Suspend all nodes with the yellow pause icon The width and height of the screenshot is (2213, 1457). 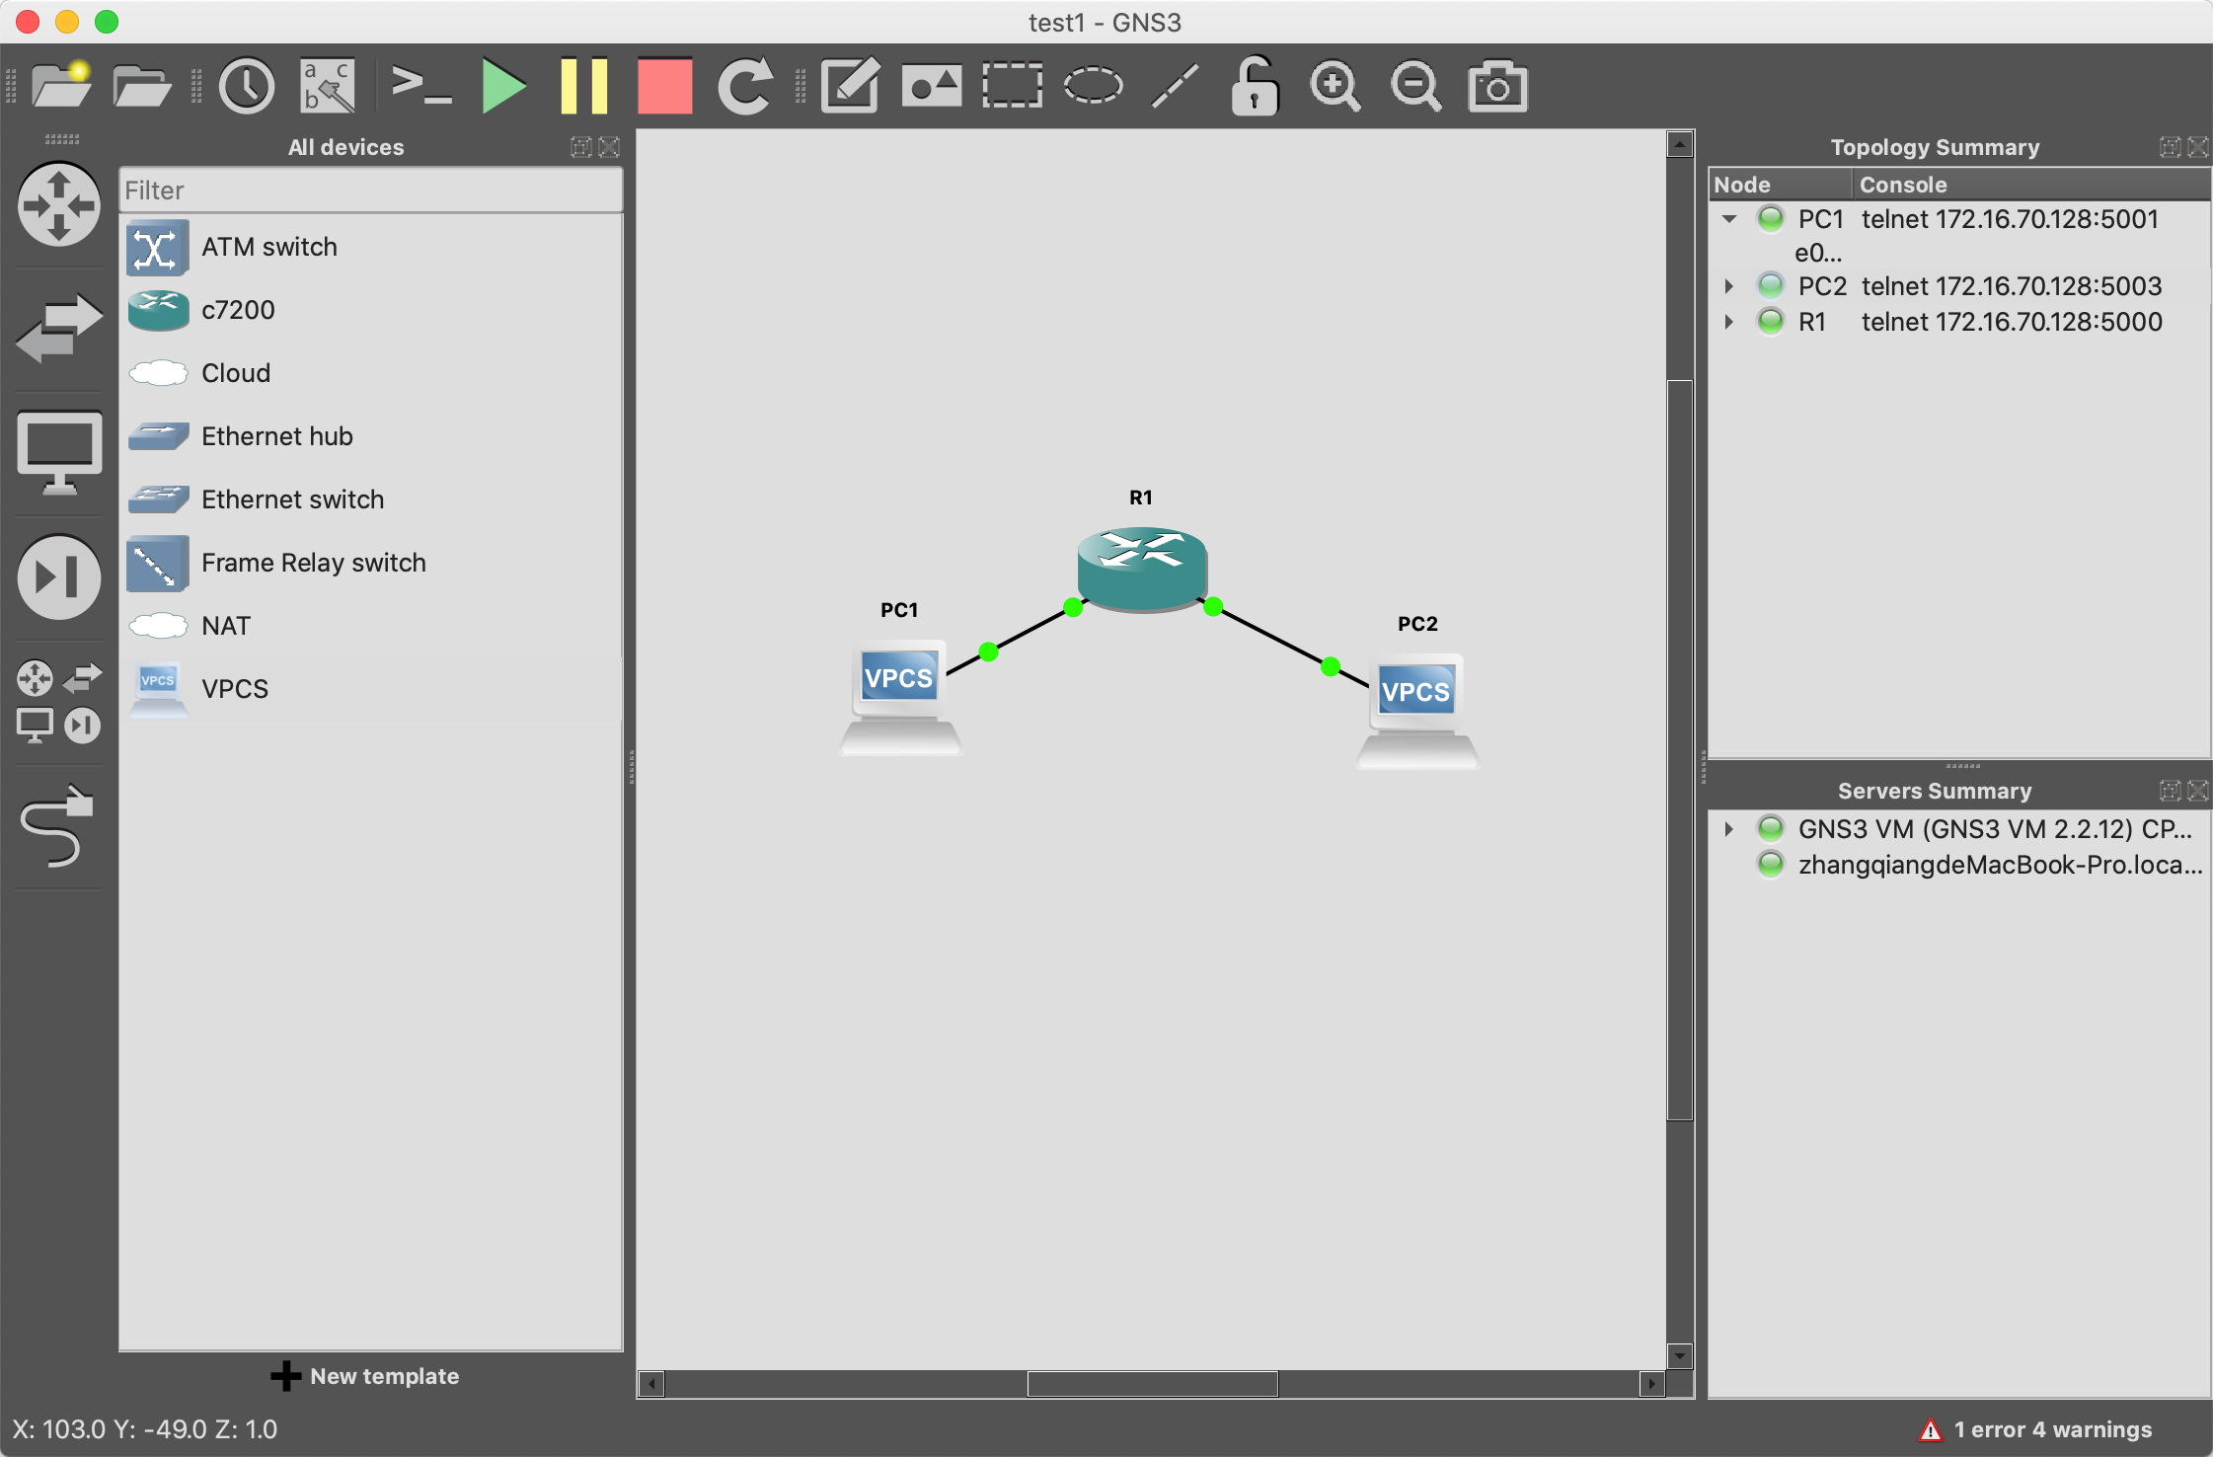click(x=583, y=87)
